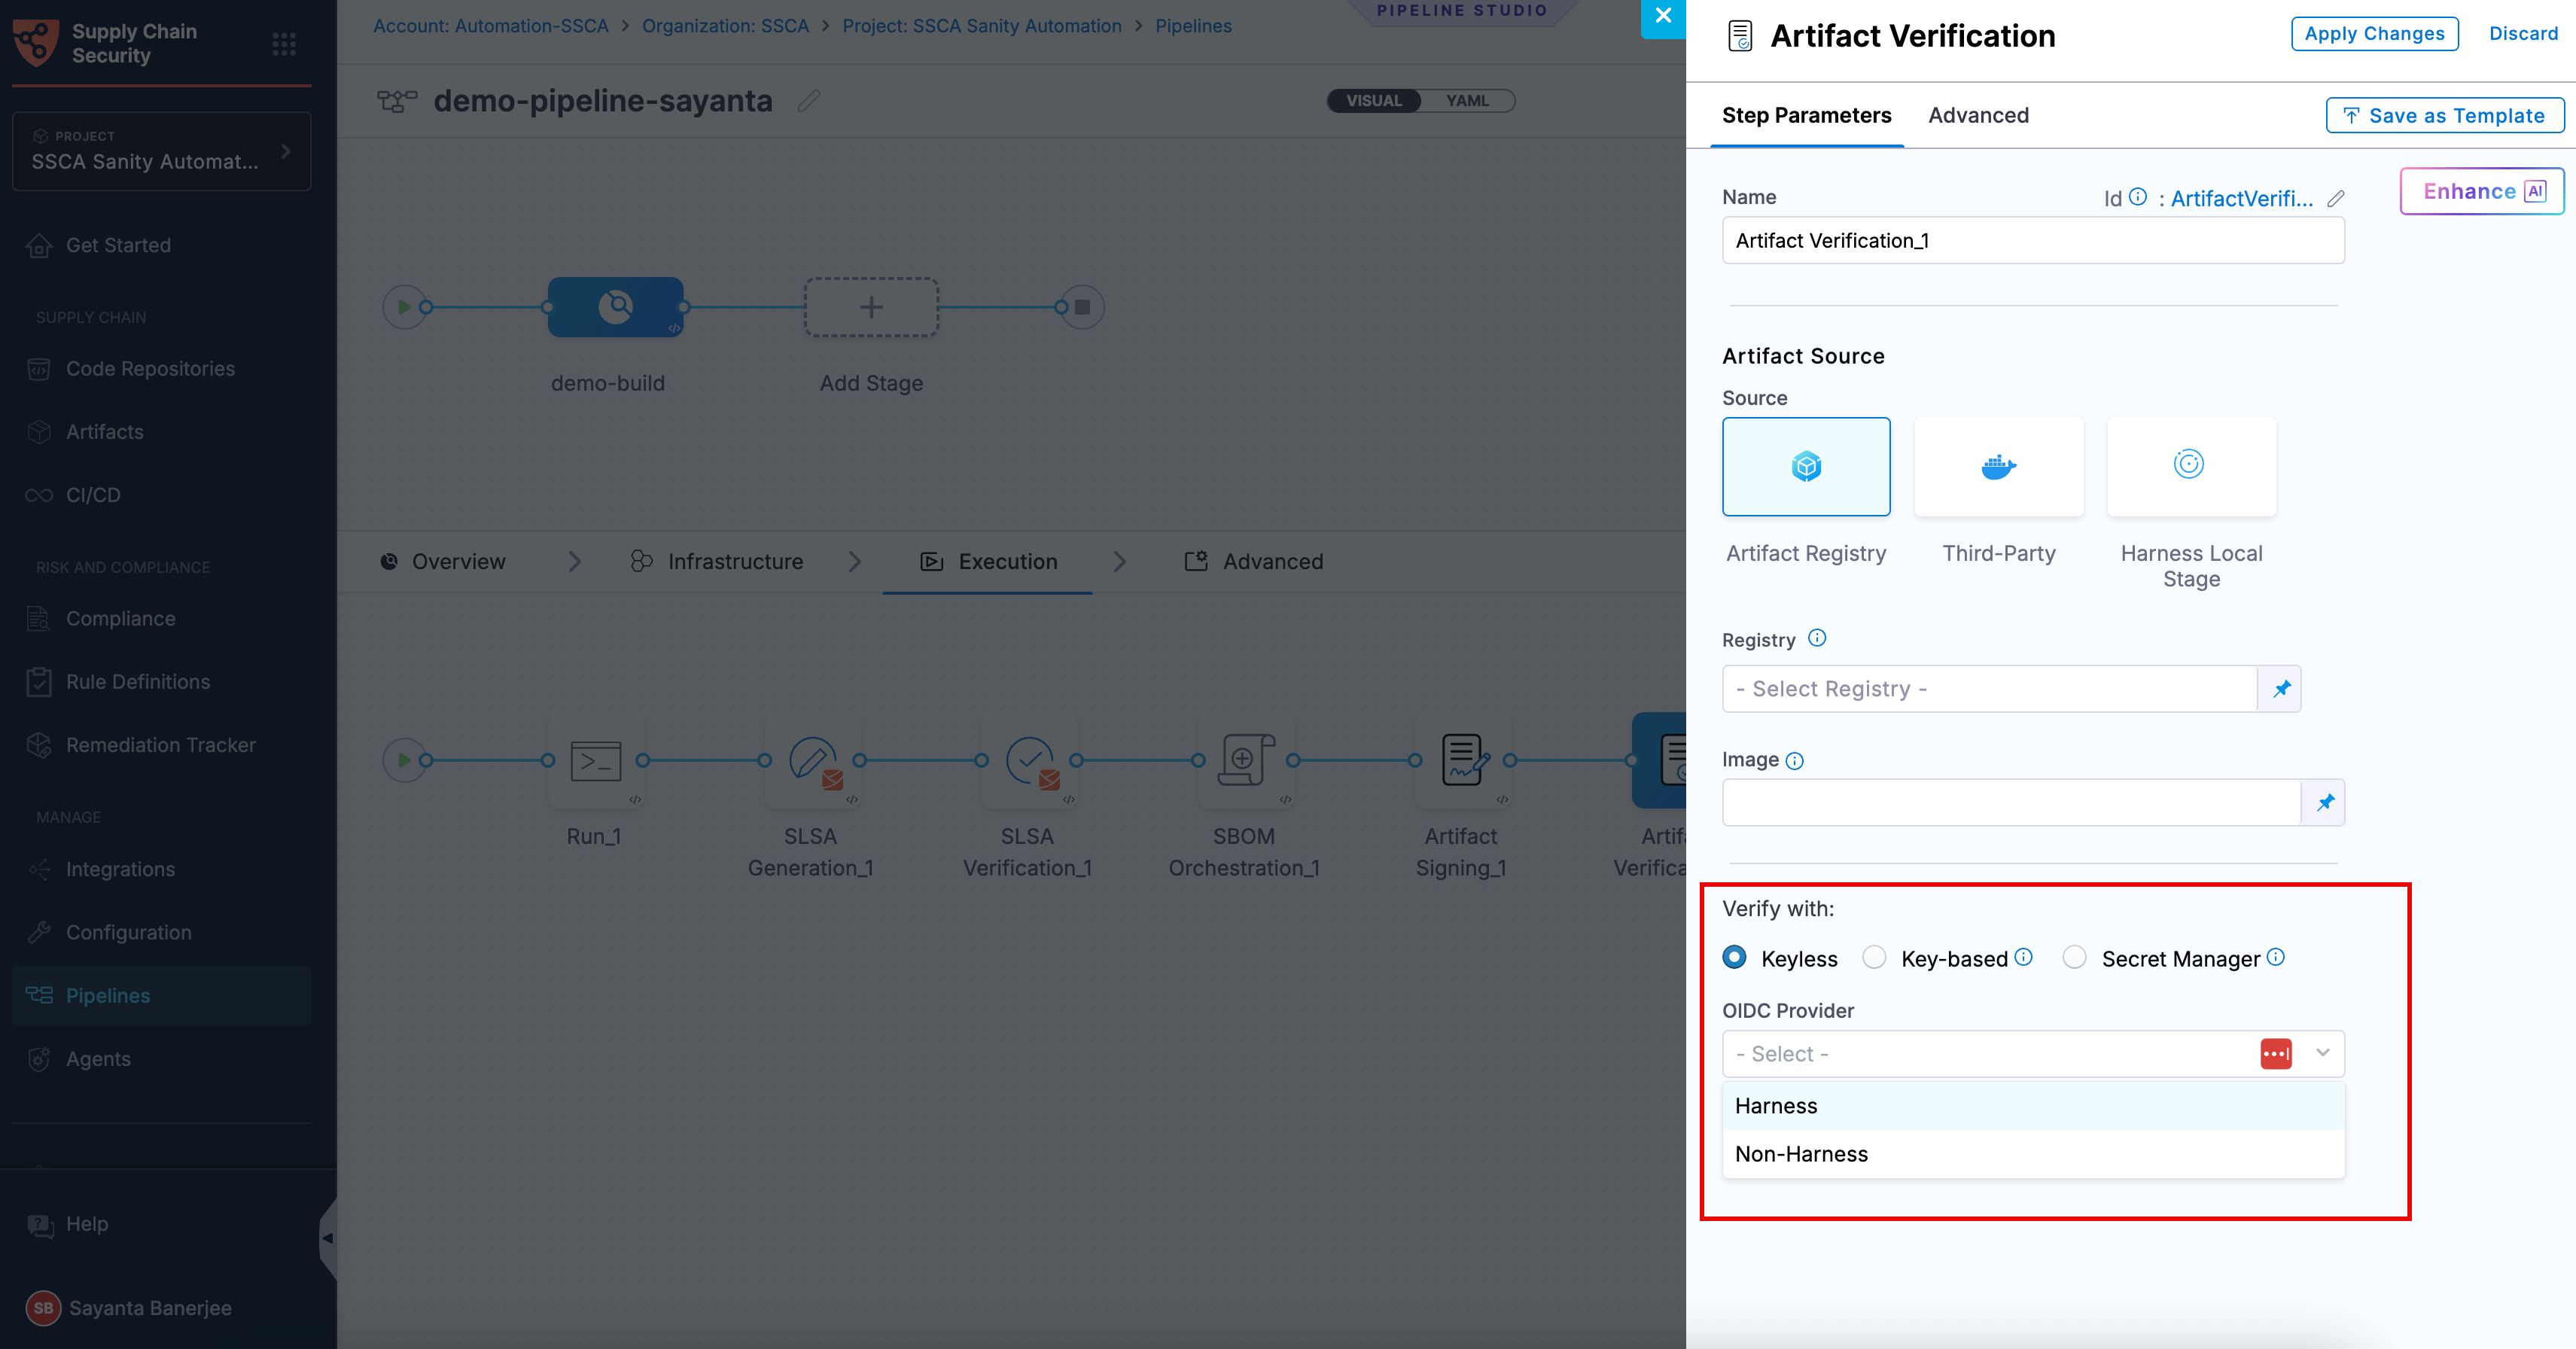2576x1349 pixels.
Task: Go to the Advanced stage tab
Action: click(1254, 562)
